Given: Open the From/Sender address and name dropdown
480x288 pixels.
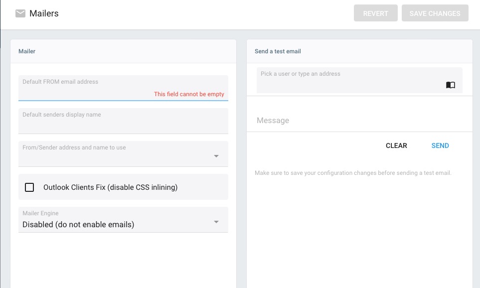Looking at the screenshot, I should (x=216, y=155).
